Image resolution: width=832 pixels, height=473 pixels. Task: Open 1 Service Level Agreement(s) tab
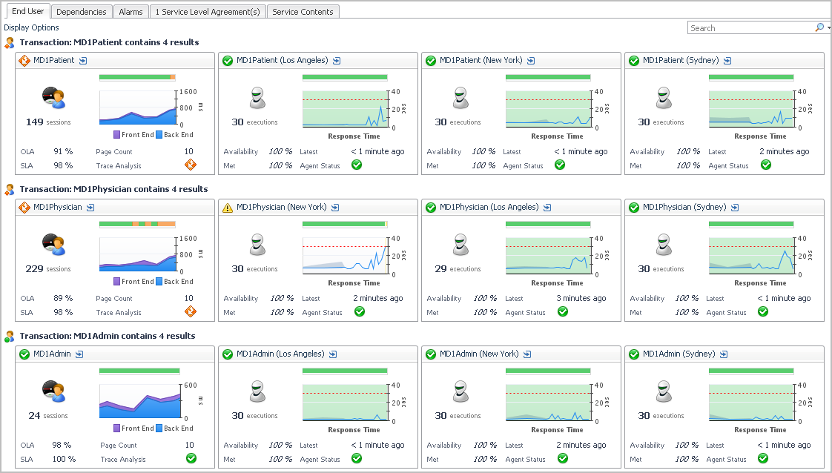tap(207, 12)
